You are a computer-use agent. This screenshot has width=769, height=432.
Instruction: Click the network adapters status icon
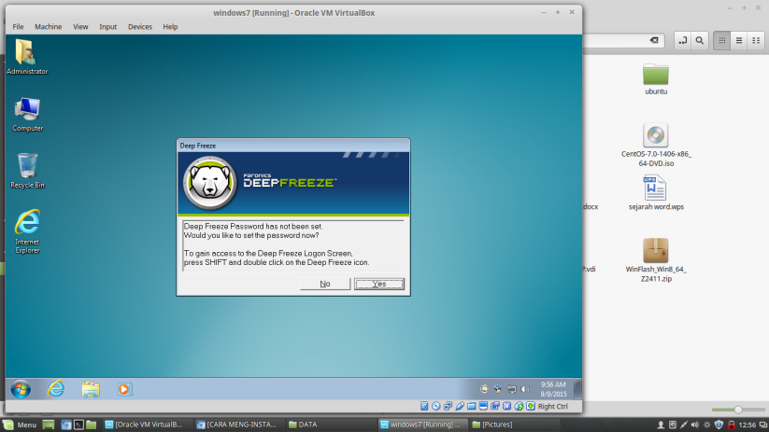(448, 406)
